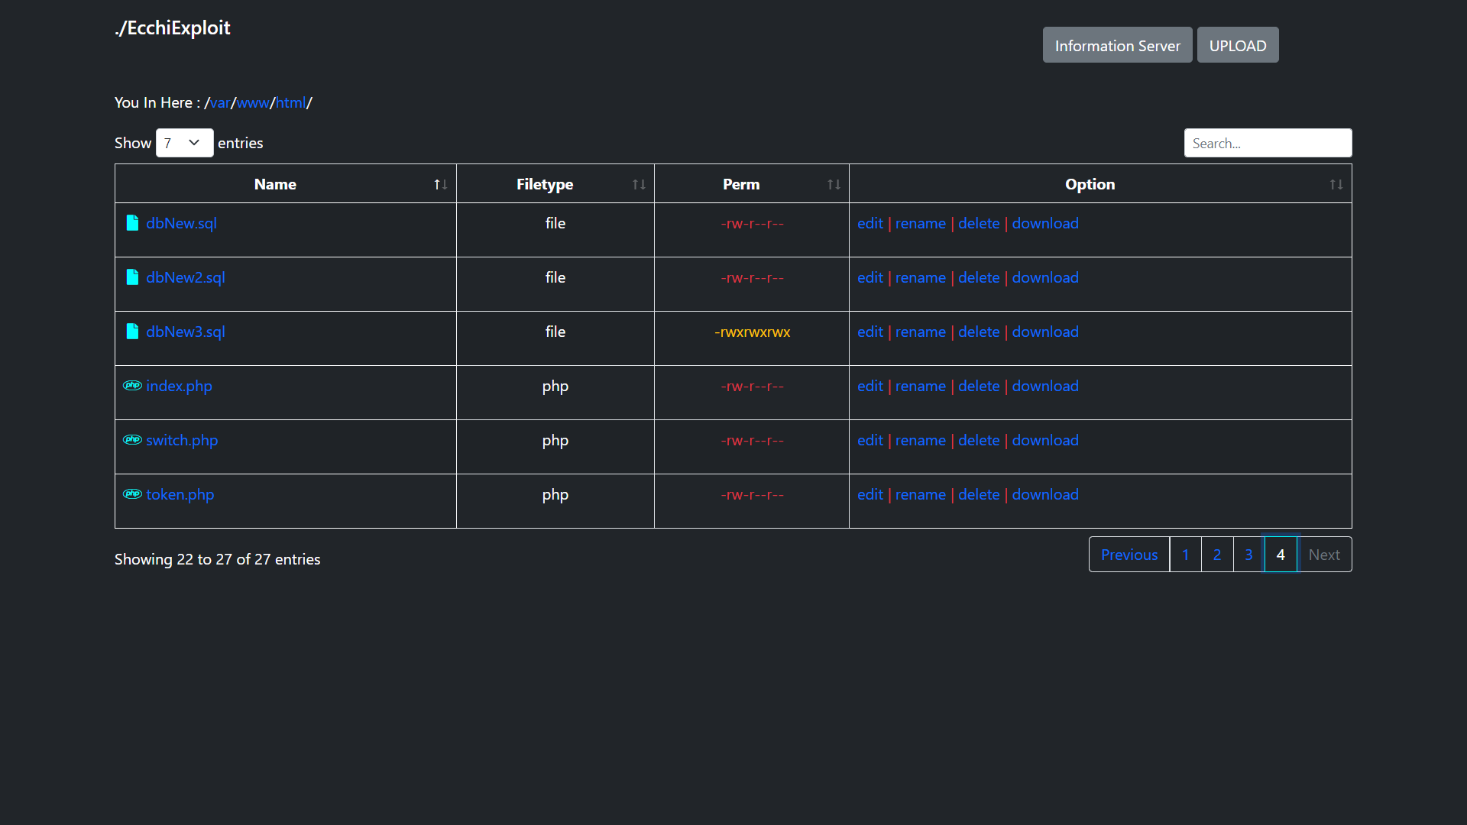Edit the switch.php file
The width and height of the screenshot is (1467, 825).
pyautogui.click(x=870, y=440)
